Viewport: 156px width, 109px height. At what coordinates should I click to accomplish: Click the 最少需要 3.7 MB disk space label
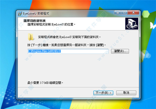(45, 83)
